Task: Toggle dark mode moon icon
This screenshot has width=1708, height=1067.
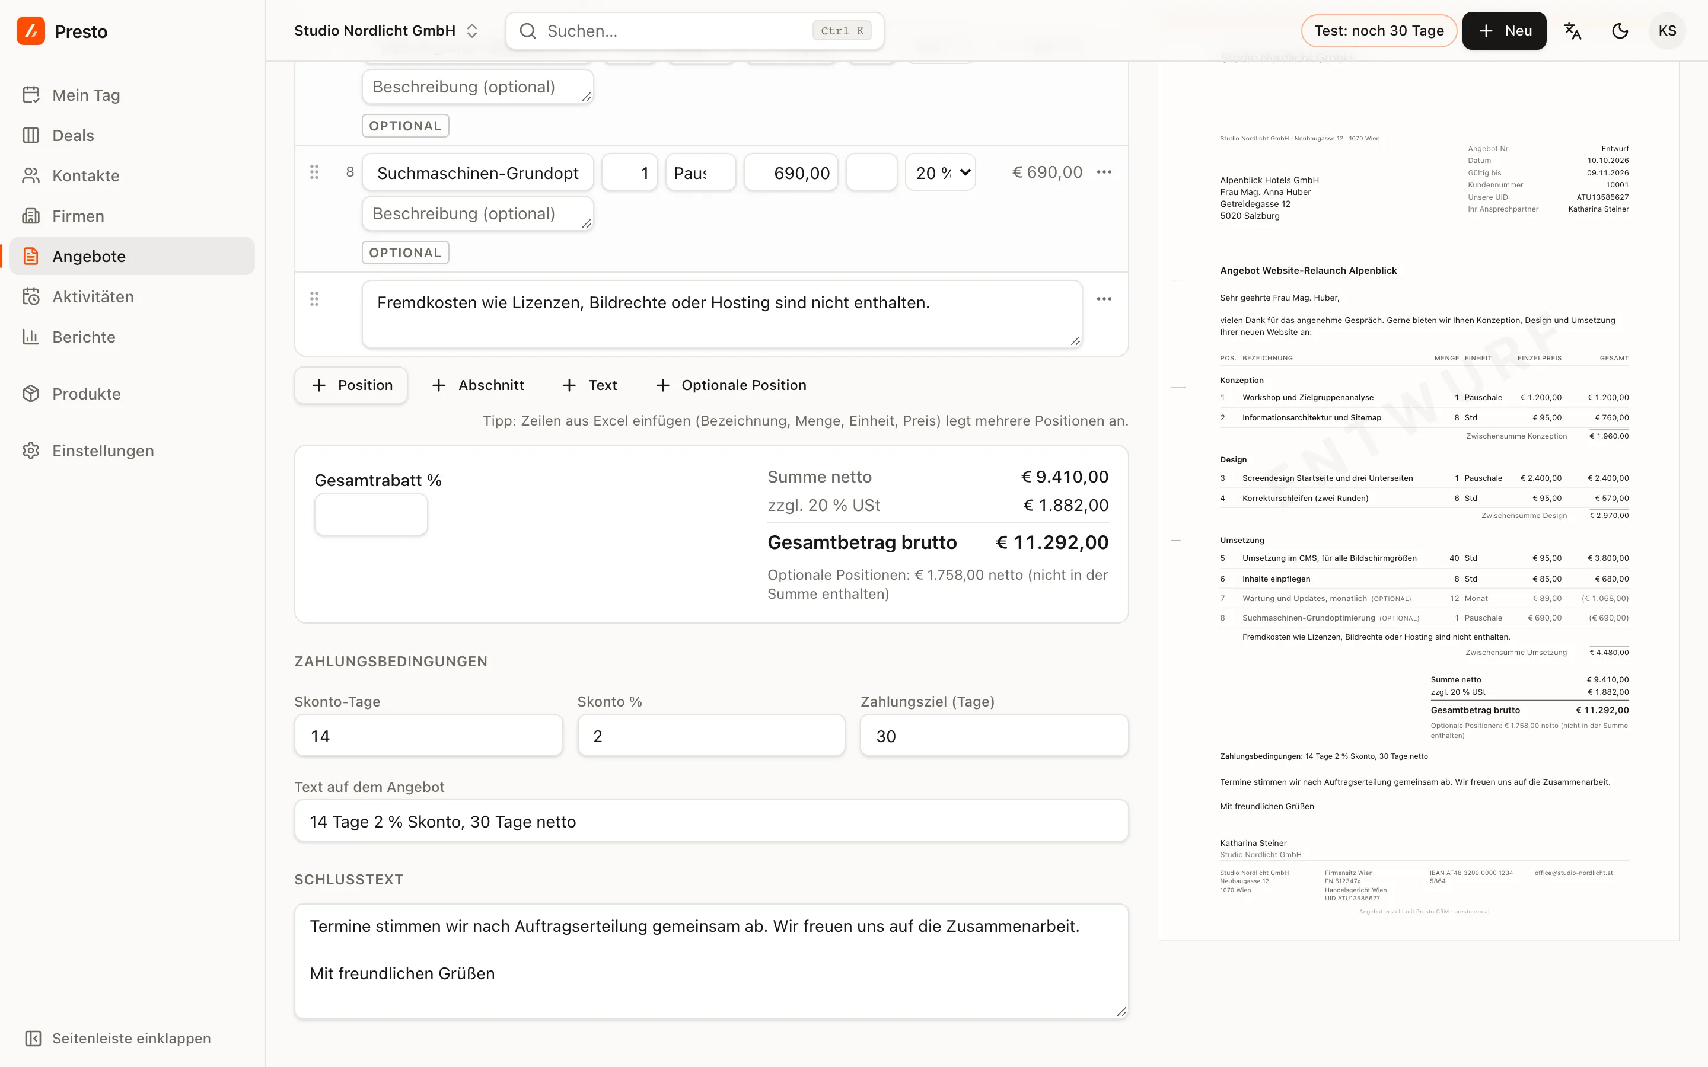Action: (1620, 31)
